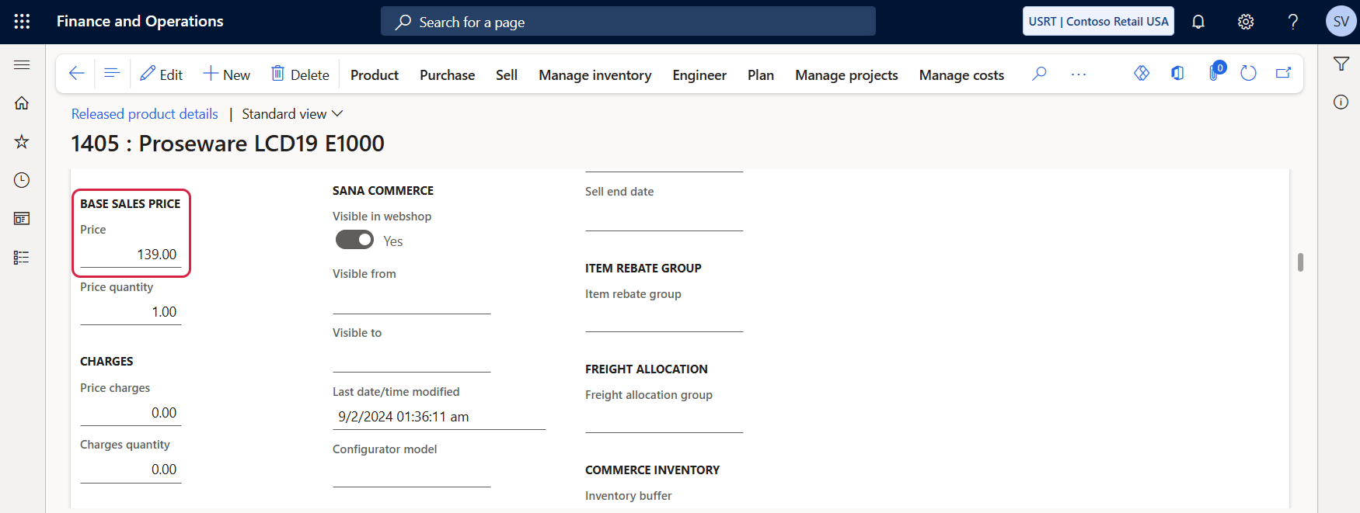The height and width of the screenshot is (513, 1360).
Task: Open Workspaces icon in the sidebar
Action: point(22,219)
